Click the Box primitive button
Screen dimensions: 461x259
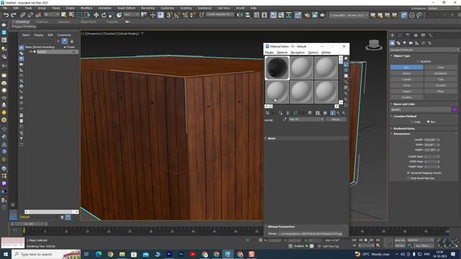pyautogui.click(x=406, y=67)
